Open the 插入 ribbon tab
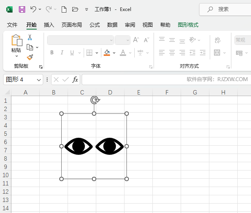251x213 pixels. pos(49,25)
